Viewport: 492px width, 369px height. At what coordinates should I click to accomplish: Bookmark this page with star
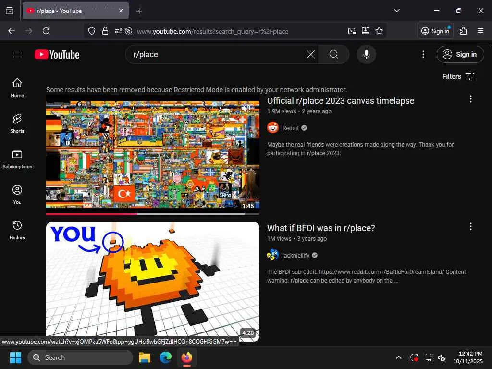tap(379, 31)
